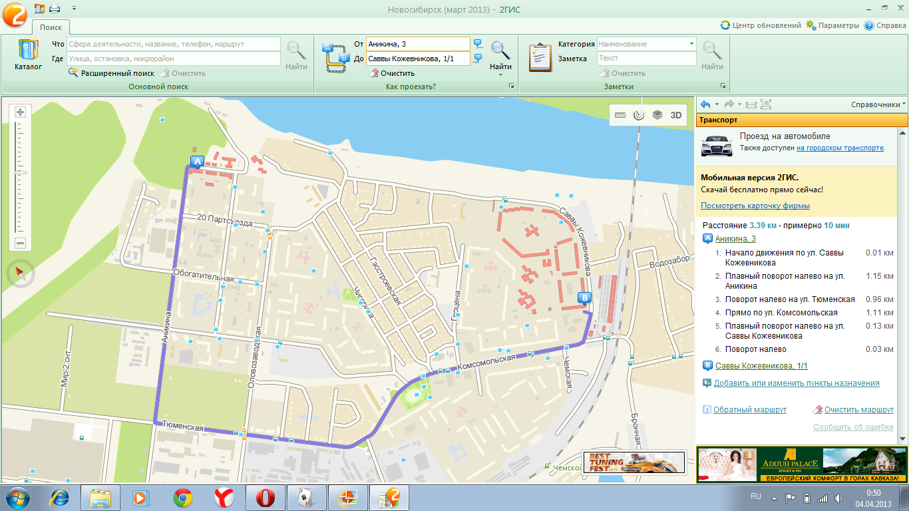Click the print icon in title toolbar
Viewport: 909px width, 511px height.
55,8
